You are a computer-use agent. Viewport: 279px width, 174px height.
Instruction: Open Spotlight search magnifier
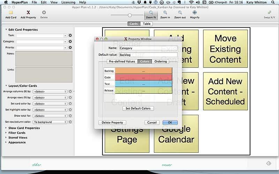[273, 2]
